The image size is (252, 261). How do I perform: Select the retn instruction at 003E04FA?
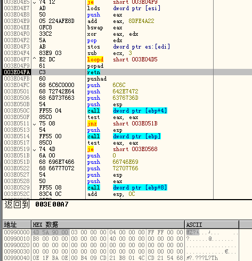94,72
